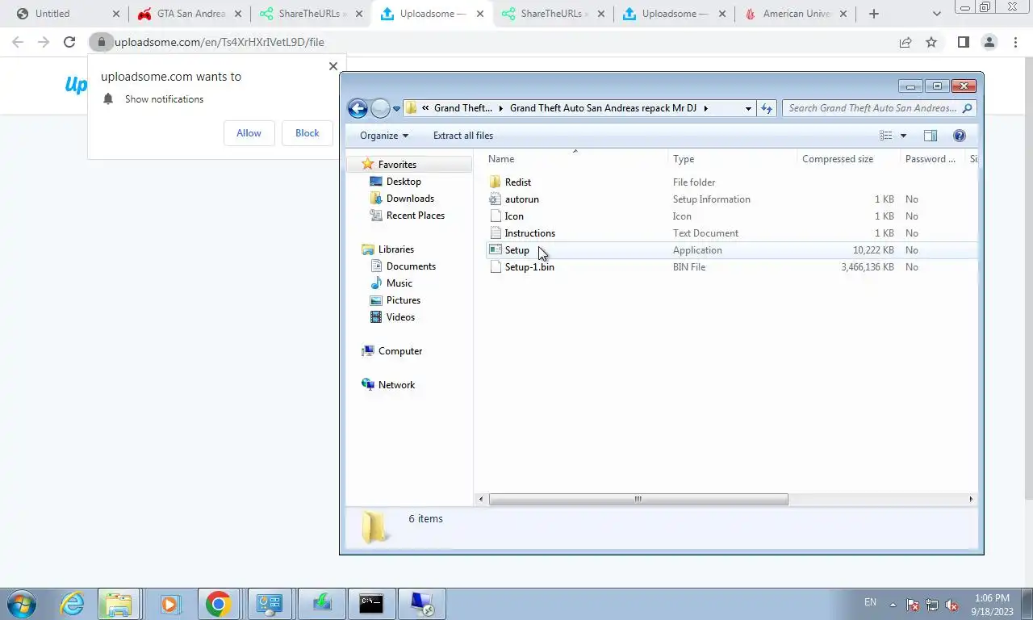This screenshot has height=620, width=1033.
Task: Click the volume tray icon
Action: (951, 604)
